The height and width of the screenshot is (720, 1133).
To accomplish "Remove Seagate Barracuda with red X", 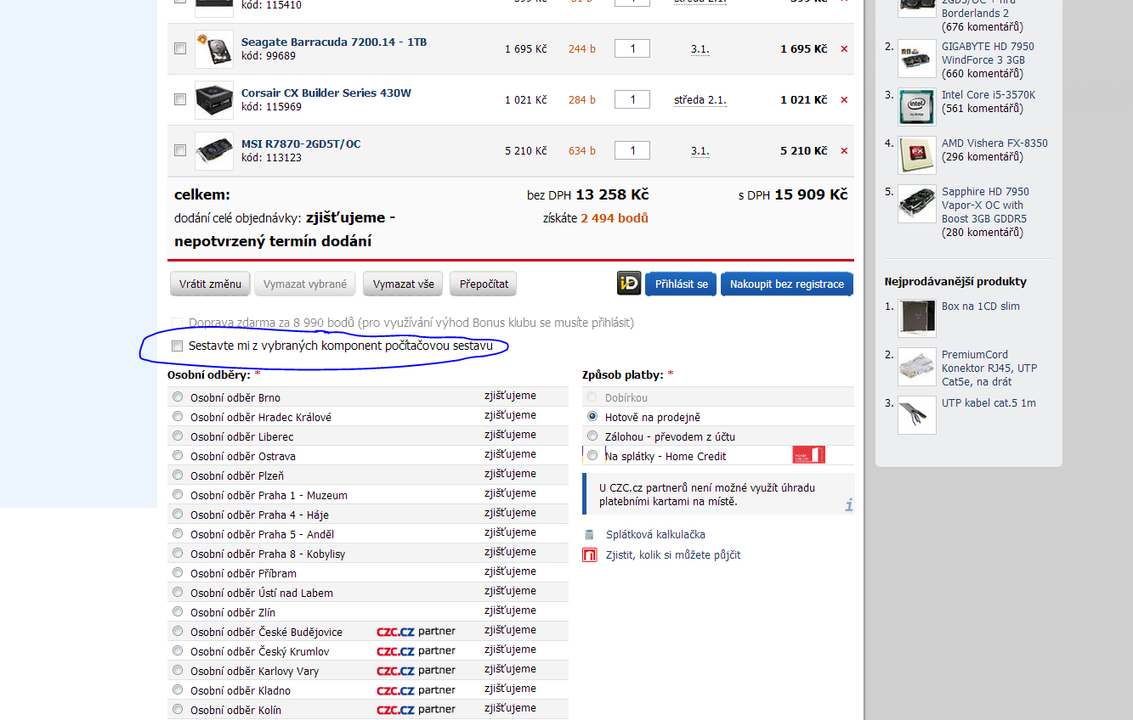I will click(x=844, y=49).
